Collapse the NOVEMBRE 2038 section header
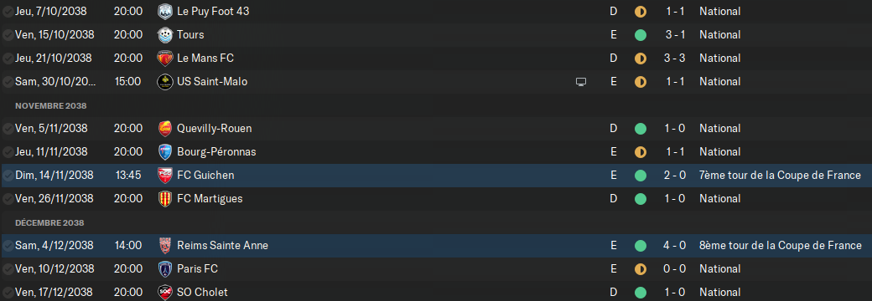Image resolution: width=872 pixels, height=301 pixels. [50, 105]
